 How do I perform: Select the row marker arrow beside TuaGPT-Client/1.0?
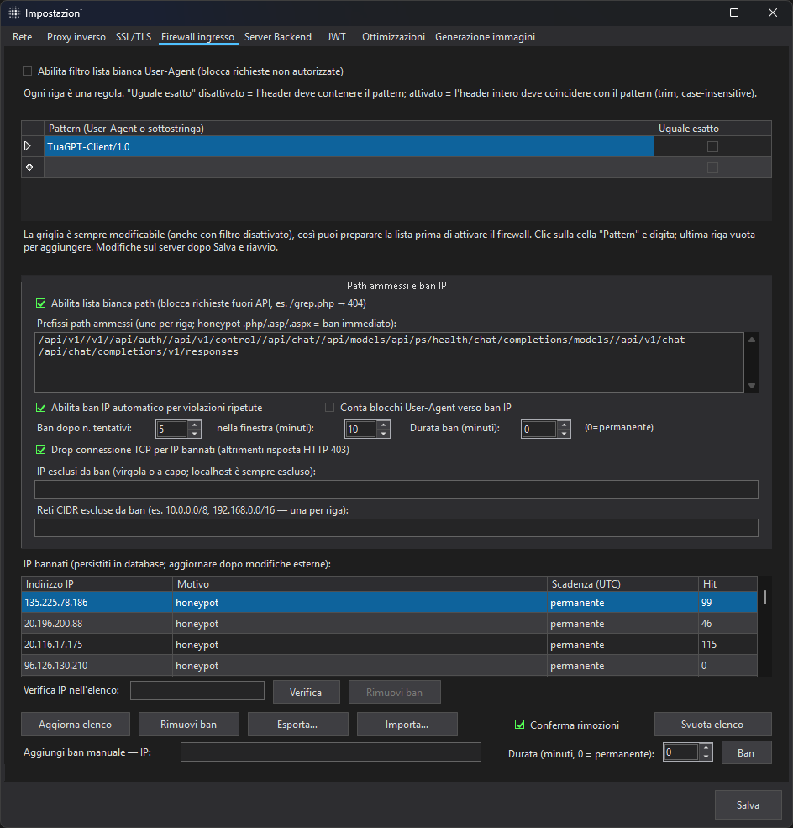click(28, 146)
